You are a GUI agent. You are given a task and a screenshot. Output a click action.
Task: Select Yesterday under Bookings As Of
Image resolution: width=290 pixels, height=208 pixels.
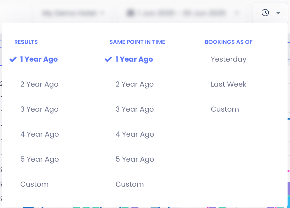[228, 59]
